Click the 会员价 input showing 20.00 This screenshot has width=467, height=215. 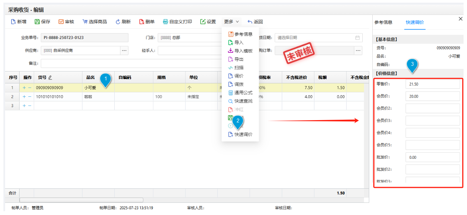coord(432,96)
